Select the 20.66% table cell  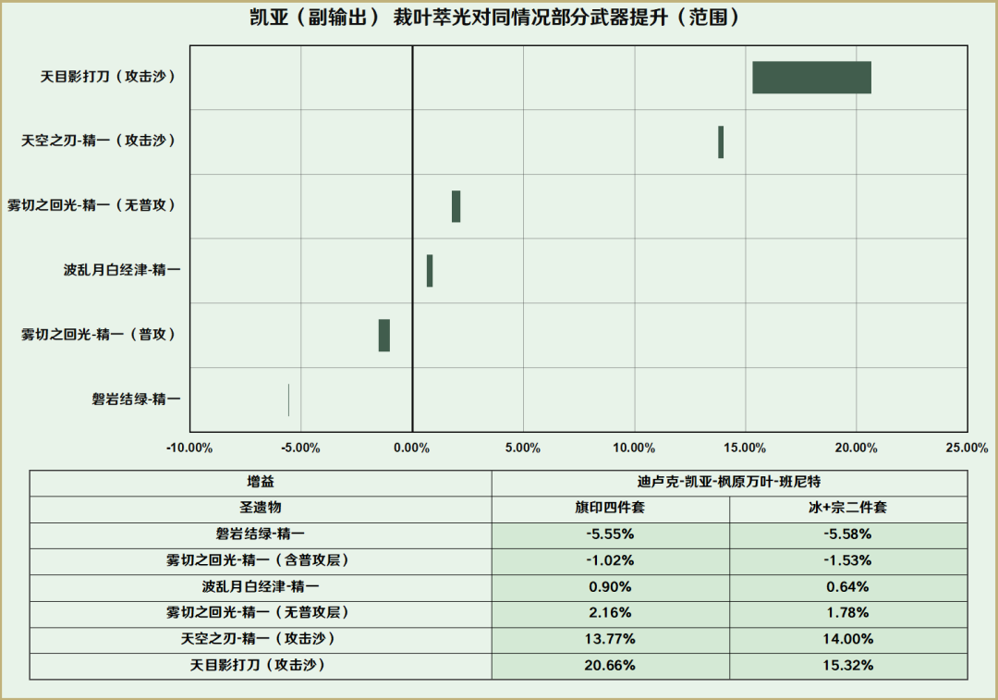[610, 665]
